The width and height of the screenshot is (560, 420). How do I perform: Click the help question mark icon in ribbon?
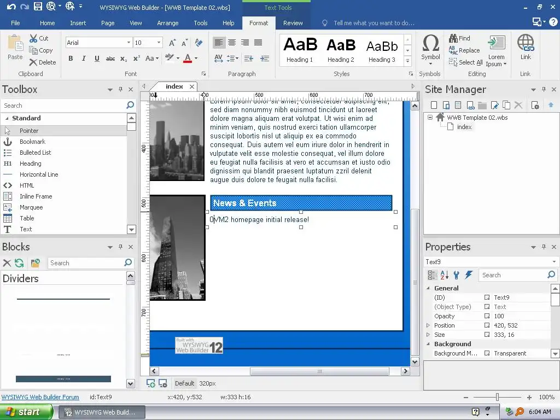[553, 22]
